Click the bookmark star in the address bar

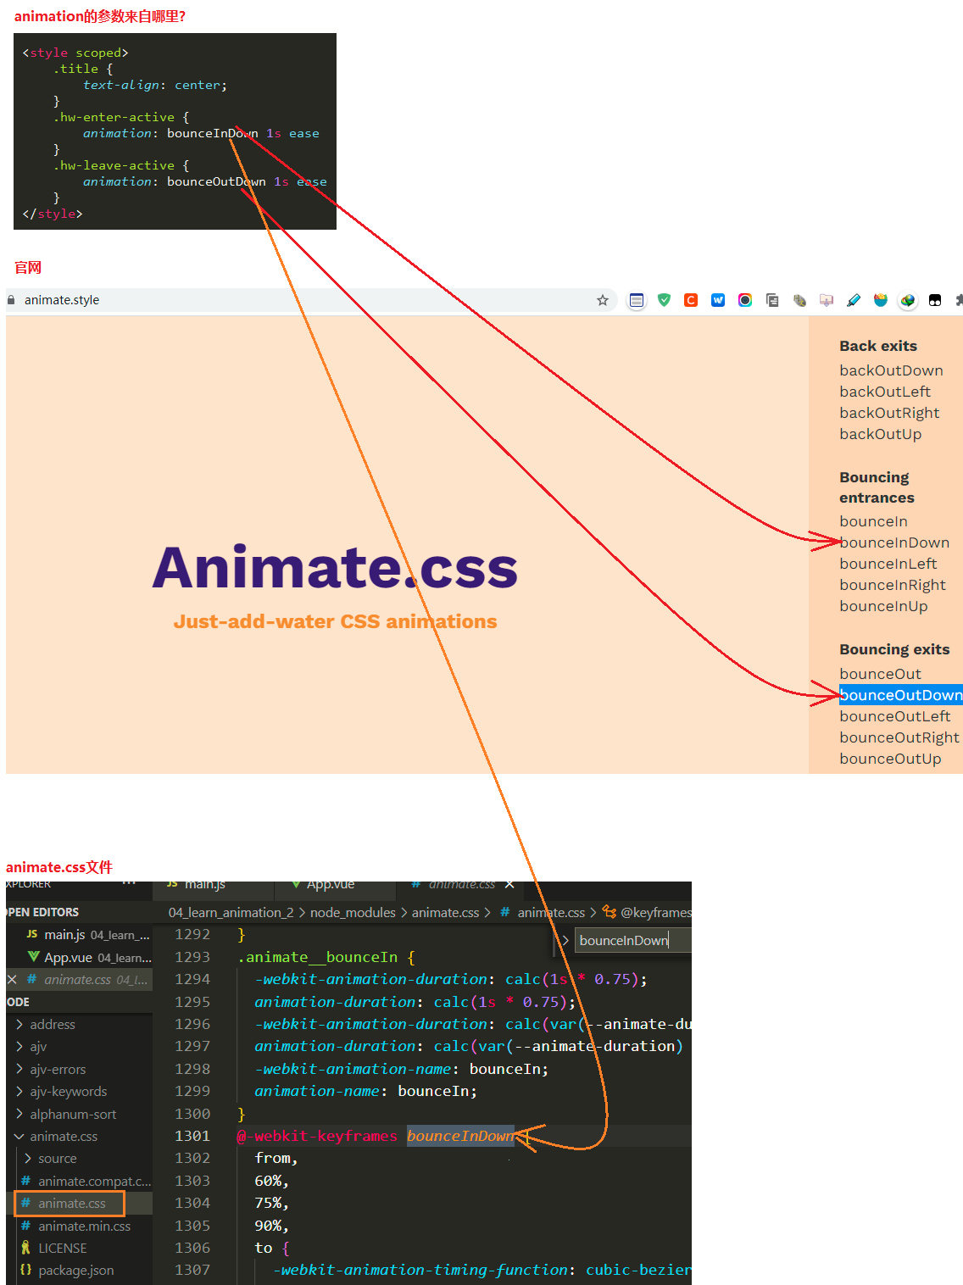pos(603,300)
